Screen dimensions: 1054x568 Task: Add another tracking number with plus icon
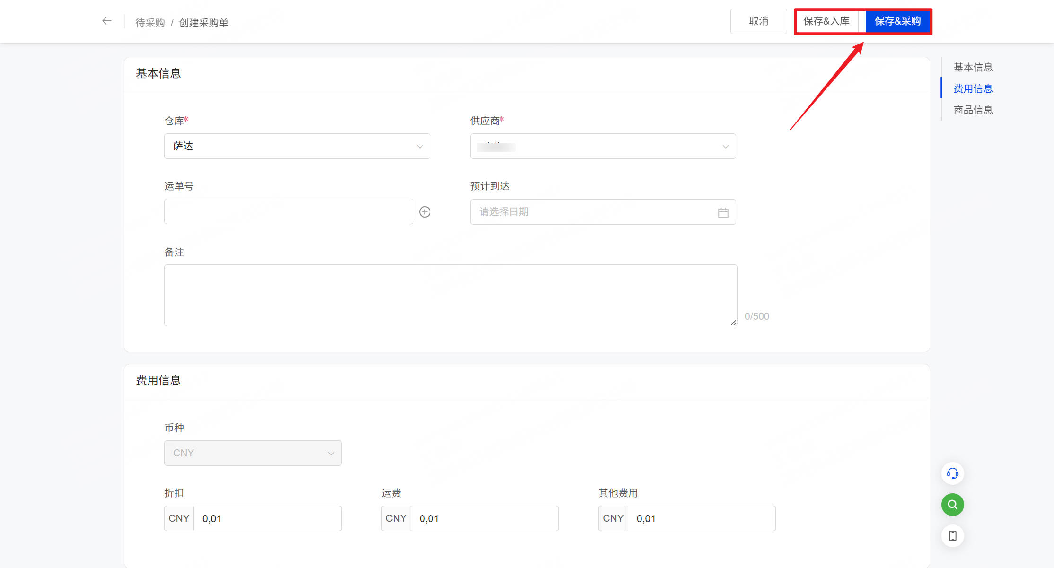[425, 212]
